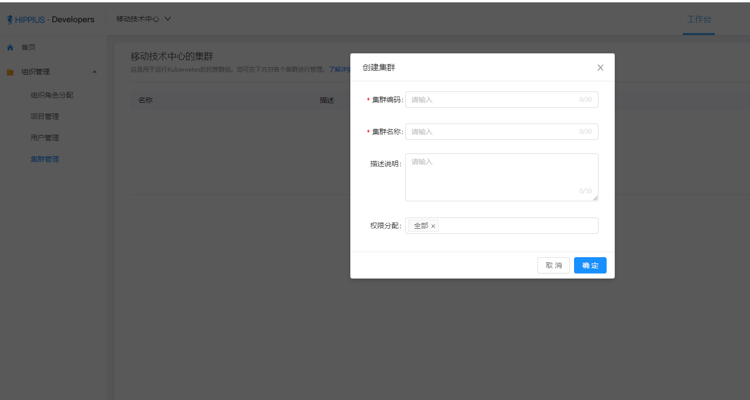Close the 创建集群 dialog with X
Image resolution: width=750 pixels, height=400 pixels.
(x=600, y=68)
